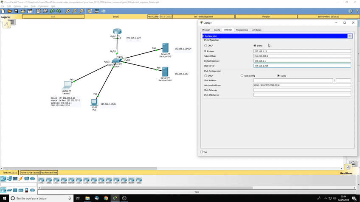Click the Fast Forward Time button
Viewport: 360px width, 202px height.
(x=49, y=173)
